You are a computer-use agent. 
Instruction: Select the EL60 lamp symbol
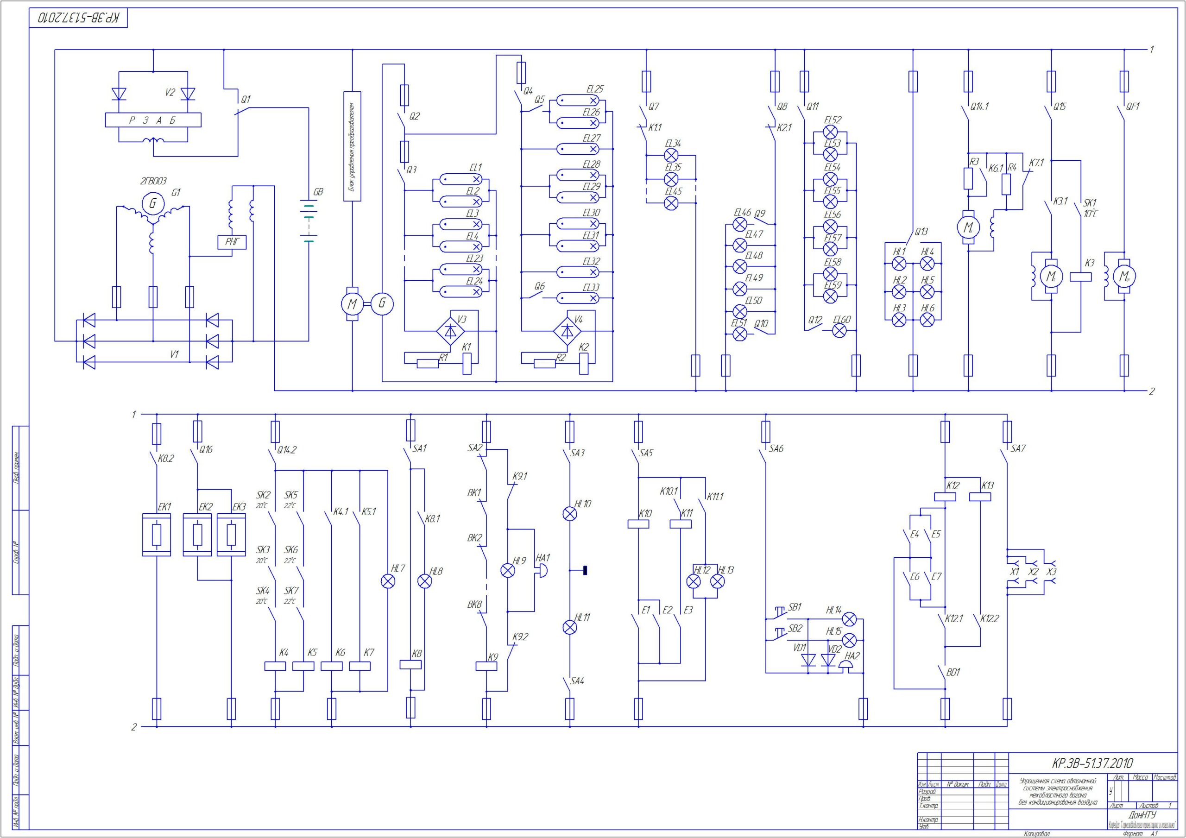coord(839,331)
